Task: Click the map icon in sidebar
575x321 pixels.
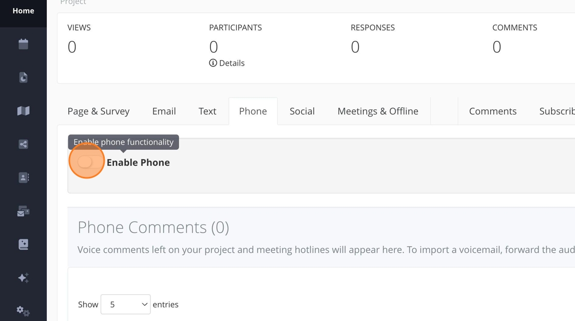Action: tap(23, 111)
